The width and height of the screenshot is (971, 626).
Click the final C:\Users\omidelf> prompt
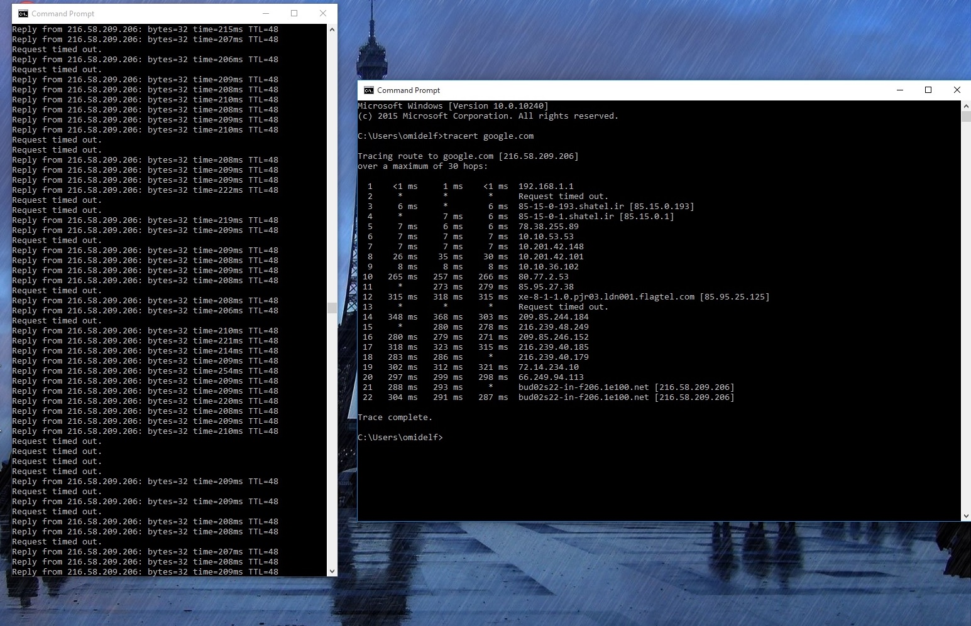tap(400, 438)
